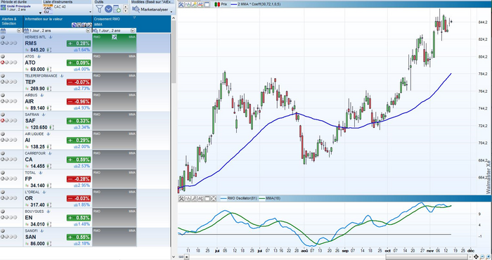Toggle the round selection dot for TOTAL
Viewport: 492px width, 260px height.
point(3,173)
